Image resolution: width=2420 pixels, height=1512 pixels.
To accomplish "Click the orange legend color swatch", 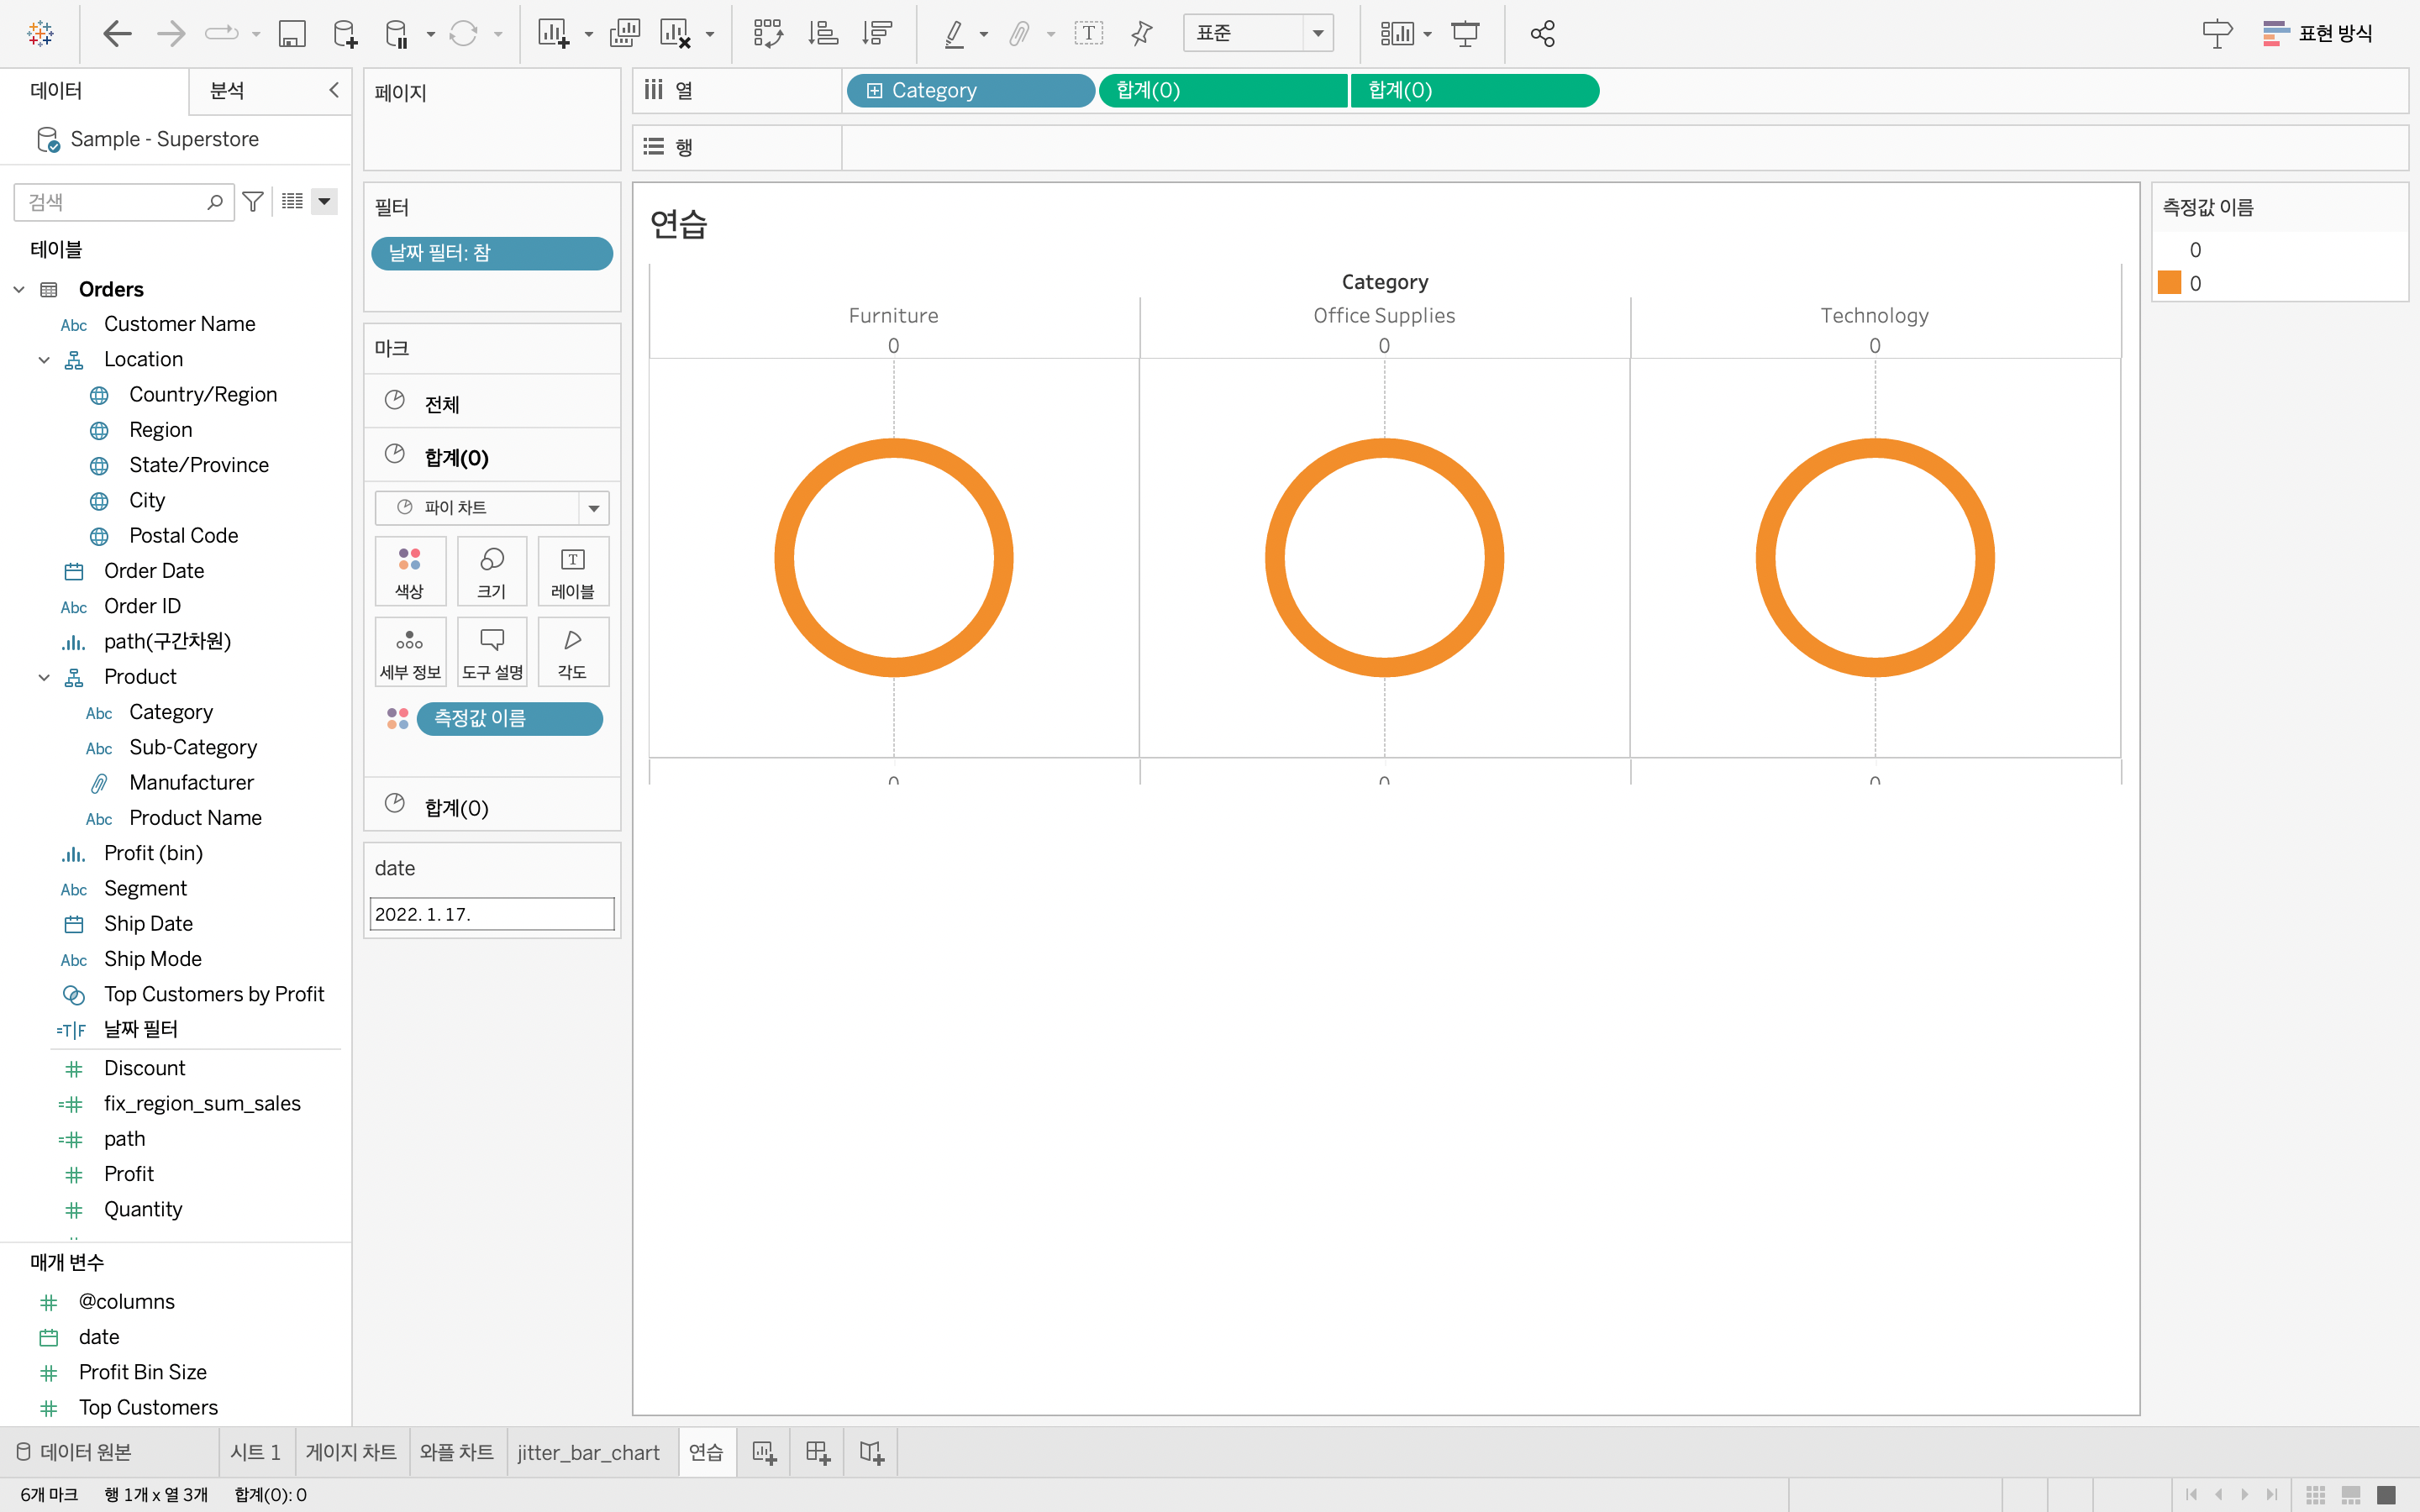I will [x=2169, y=283].
